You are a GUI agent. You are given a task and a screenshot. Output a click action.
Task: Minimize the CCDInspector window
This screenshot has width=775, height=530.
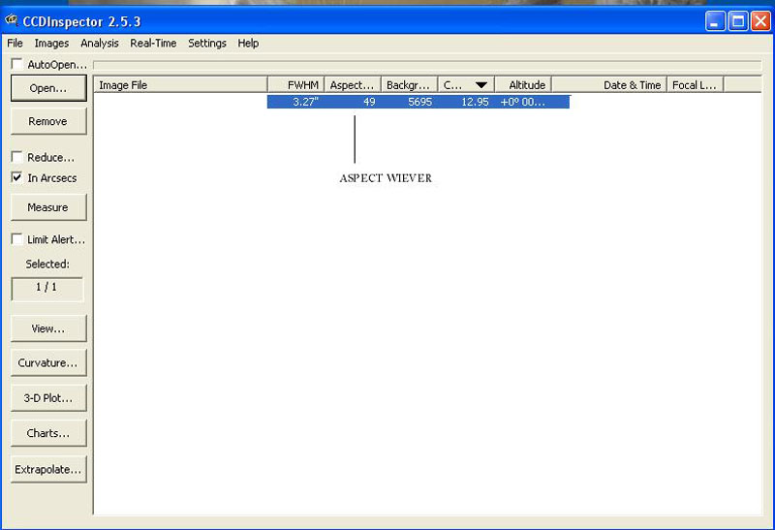[x=715, y=21]
